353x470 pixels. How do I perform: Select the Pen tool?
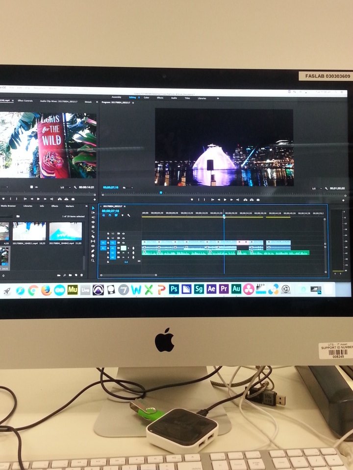[93, 251]
